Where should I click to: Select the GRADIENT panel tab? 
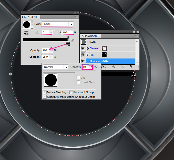[31, 17]
